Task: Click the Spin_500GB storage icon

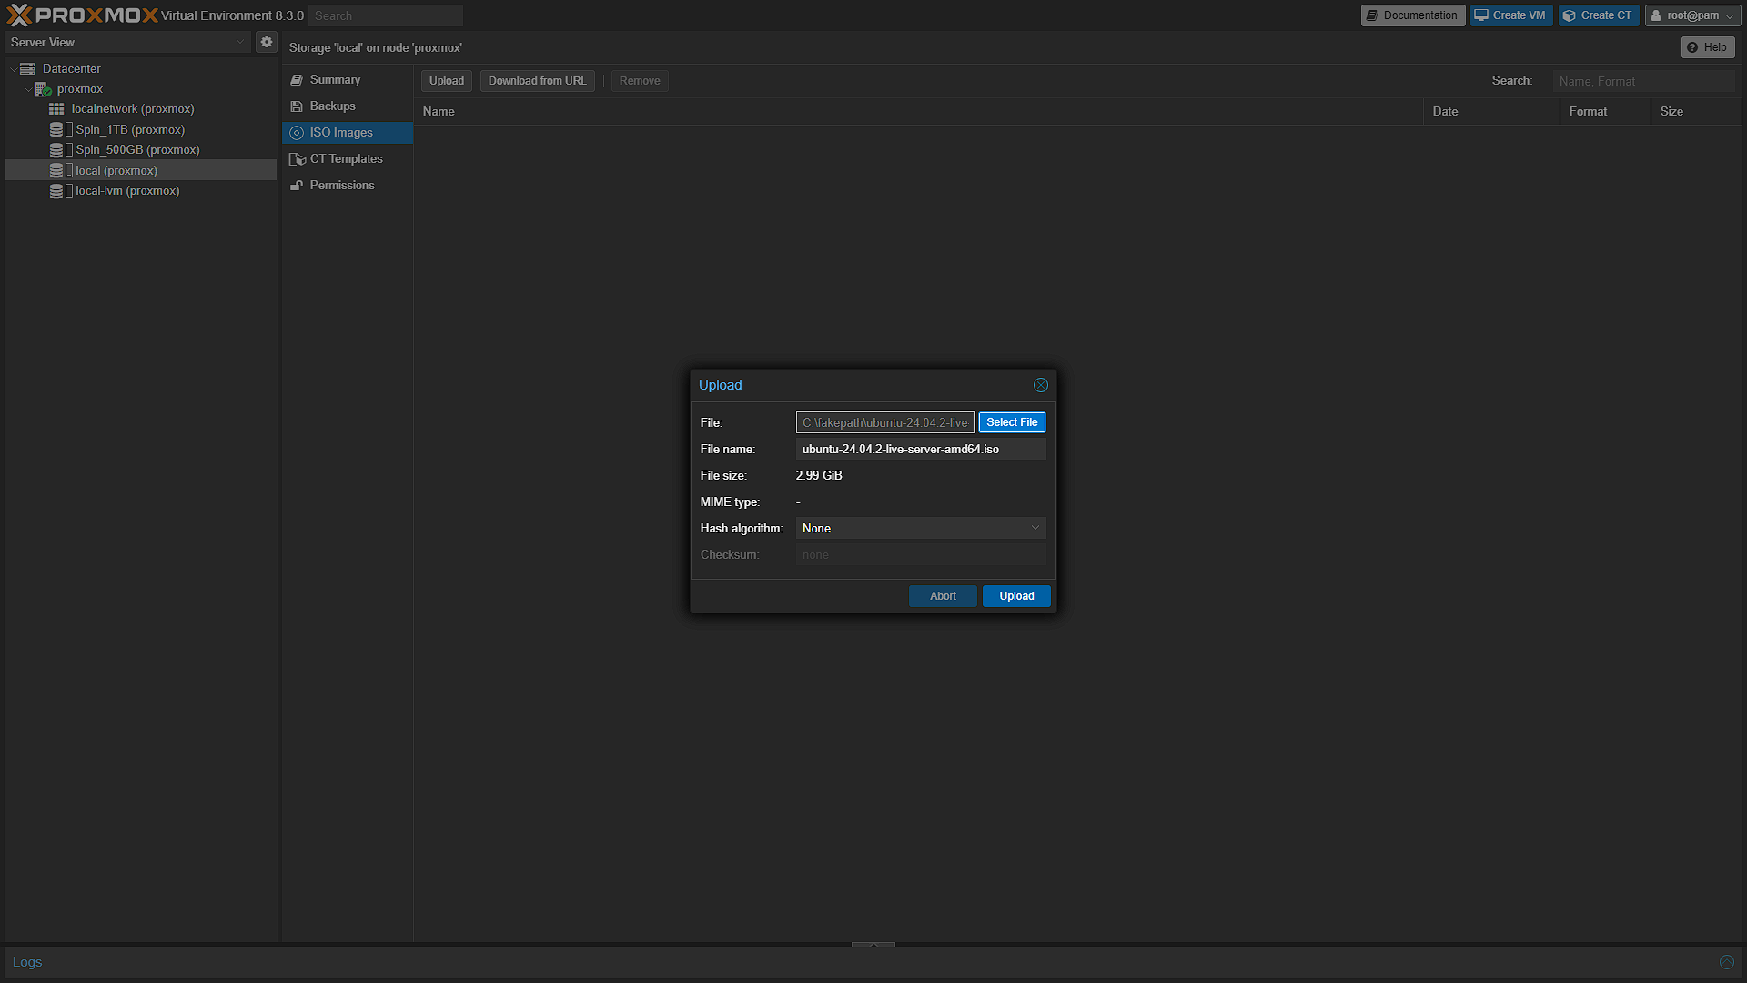Action: 56,149
